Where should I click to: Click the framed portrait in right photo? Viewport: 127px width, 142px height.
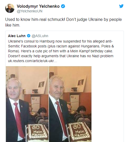(x=81, y=82)
